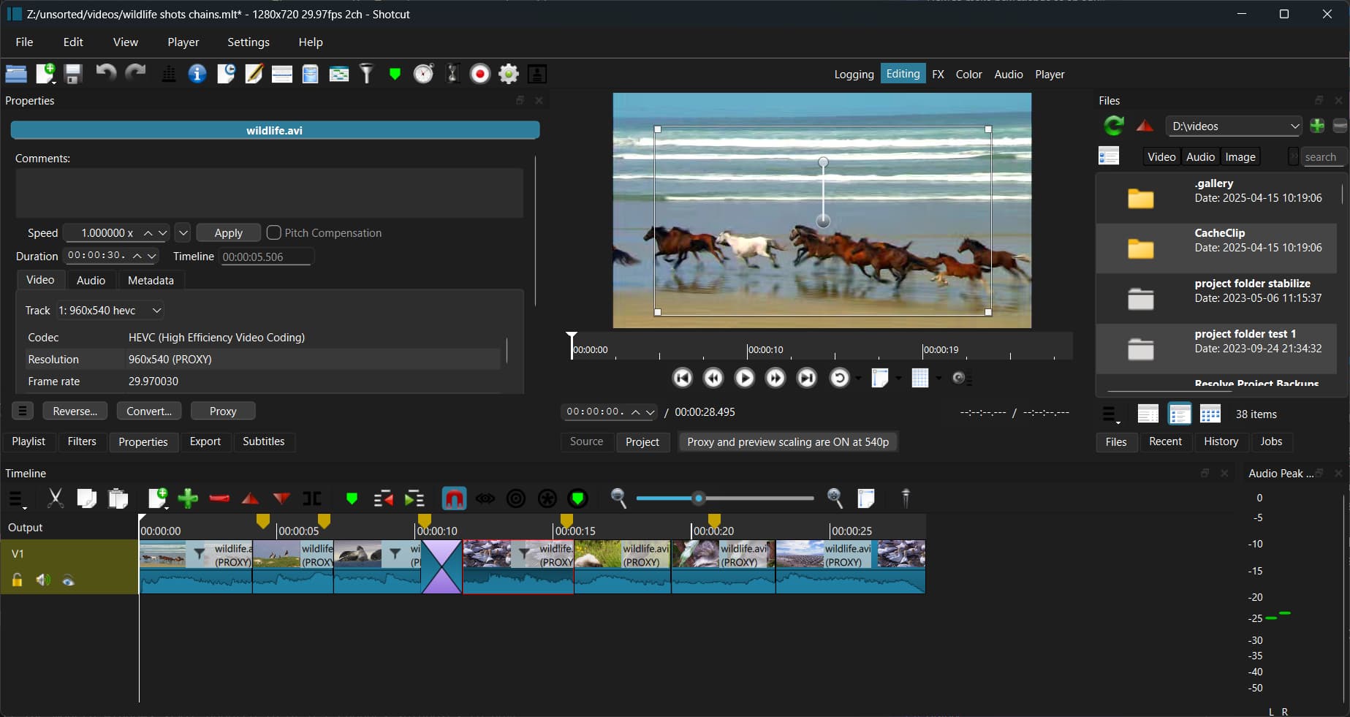Click the Image filter button in Files
The width and height of the screenshot is (1350, 717).
tap(1240, 156)
